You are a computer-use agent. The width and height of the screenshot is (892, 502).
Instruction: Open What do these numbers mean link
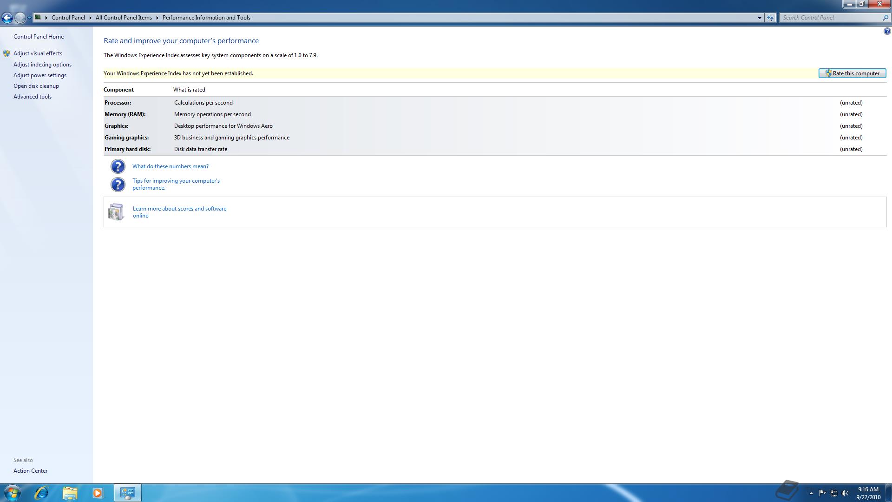click(171, 166)
